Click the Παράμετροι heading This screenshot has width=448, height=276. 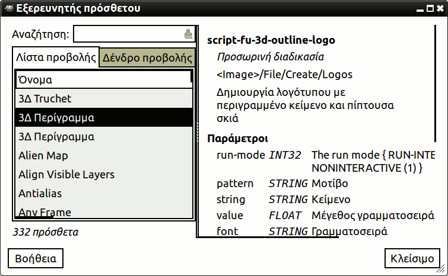tap(238, 138)
